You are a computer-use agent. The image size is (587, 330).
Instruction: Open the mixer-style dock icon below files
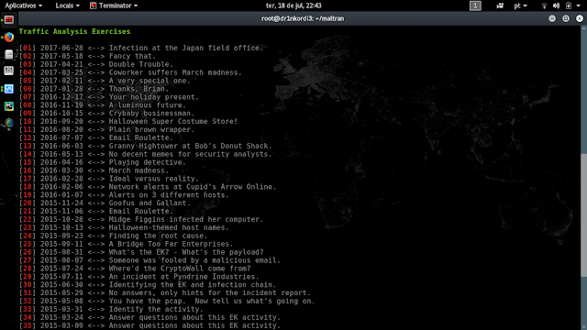click(9, 71)
